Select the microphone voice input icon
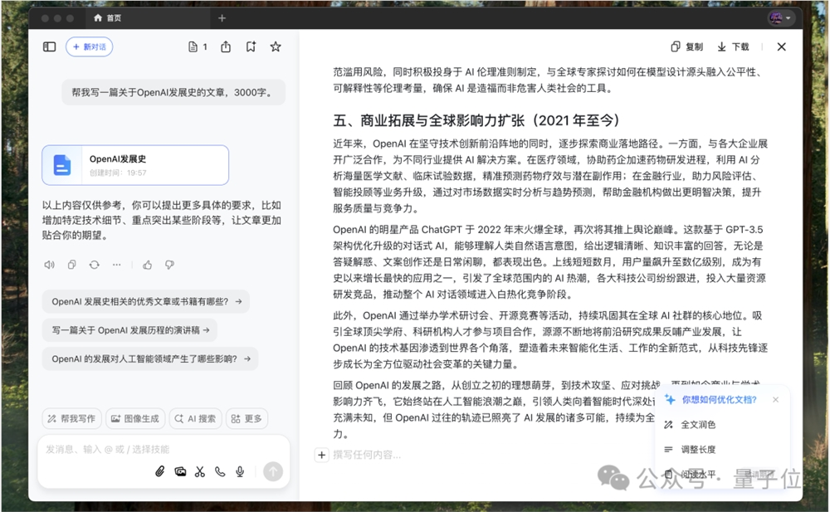 (240, 471)
